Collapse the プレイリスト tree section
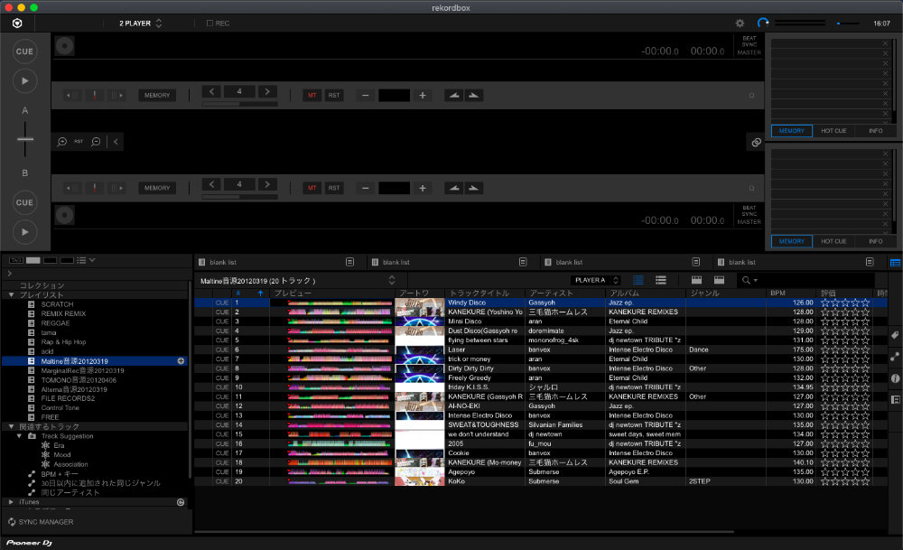This screenshot has width=903, height=550. click(x=11, y=295)
